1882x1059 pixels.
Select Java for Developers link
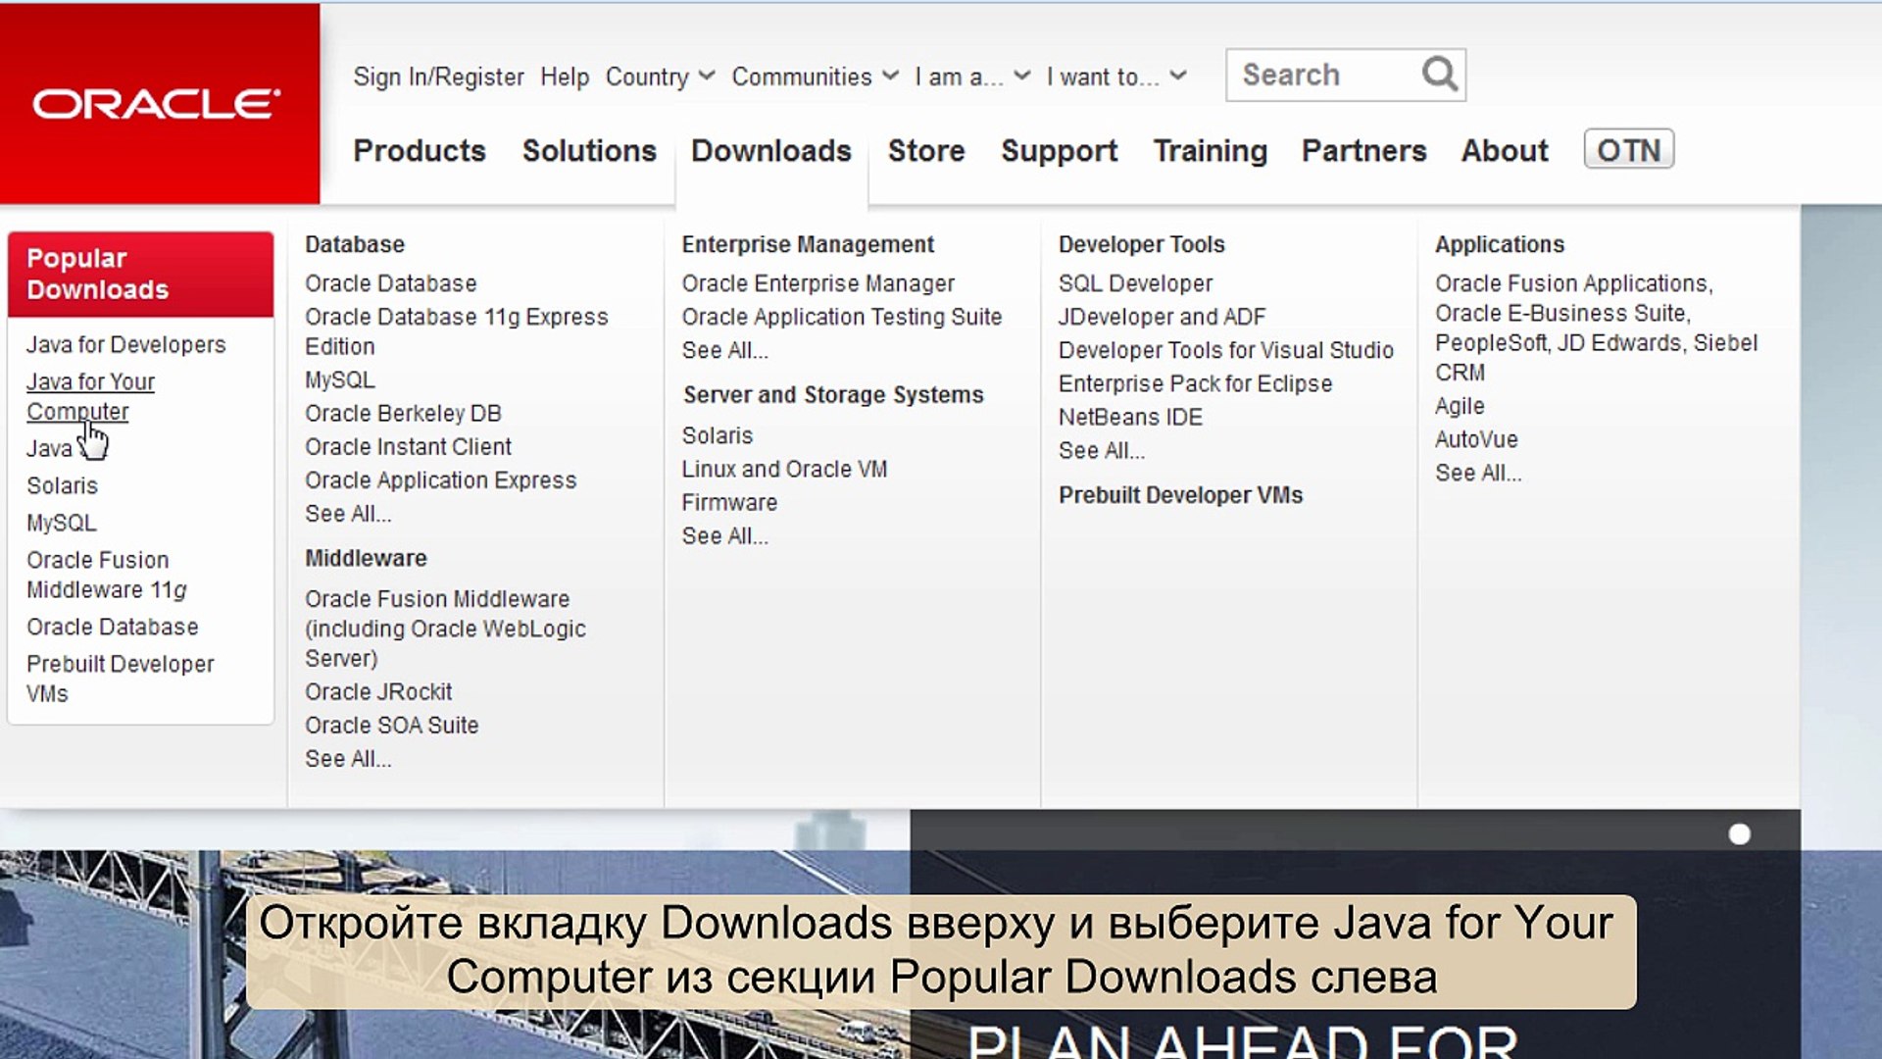pyautogui.click(x=125, y=345)
